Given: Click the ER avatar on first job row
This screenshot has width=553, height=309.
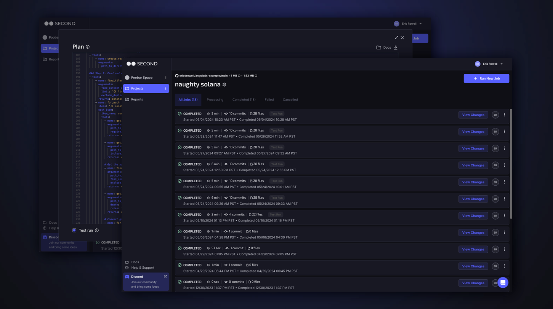Looking at the screenshot, I should (x=495, y=115).
